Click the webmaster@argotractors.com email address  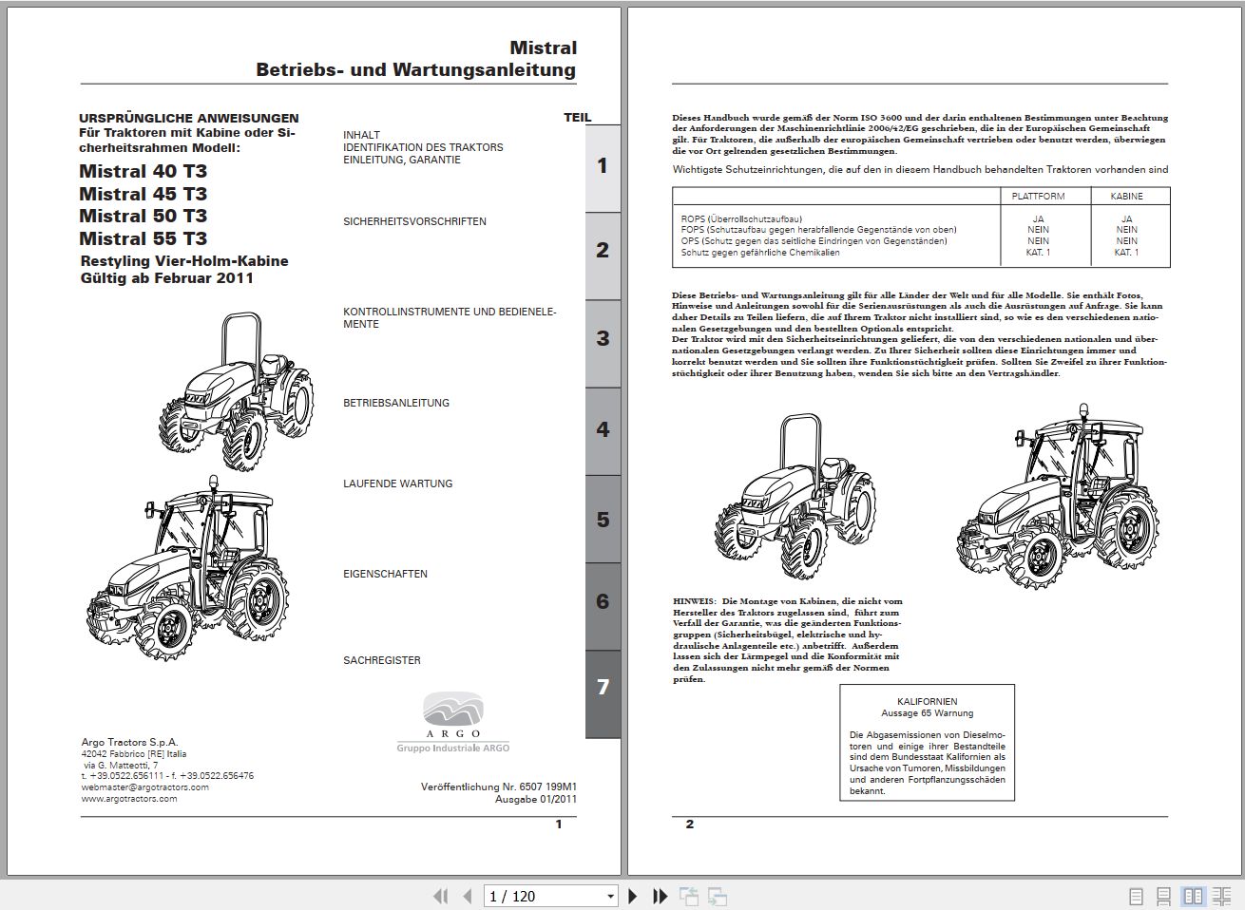pyautogui.click(x=145, y=787)
